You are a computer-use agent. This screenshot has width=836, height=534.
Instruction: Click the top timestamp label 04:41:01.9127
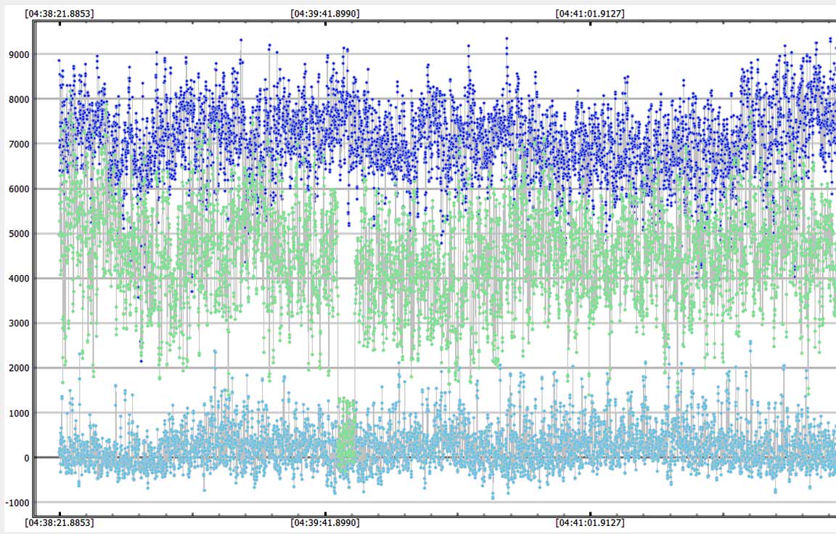pyautogui.click(x=590, y=13)
